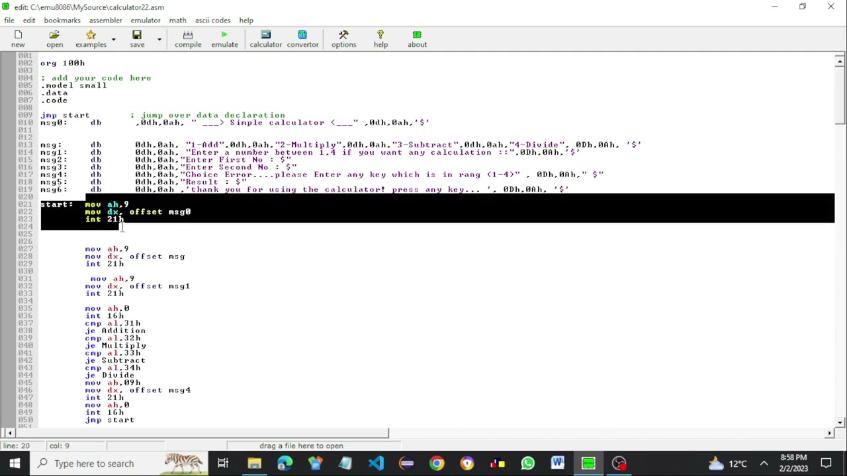
Task: Open the calculator tool
Action: 265,38
